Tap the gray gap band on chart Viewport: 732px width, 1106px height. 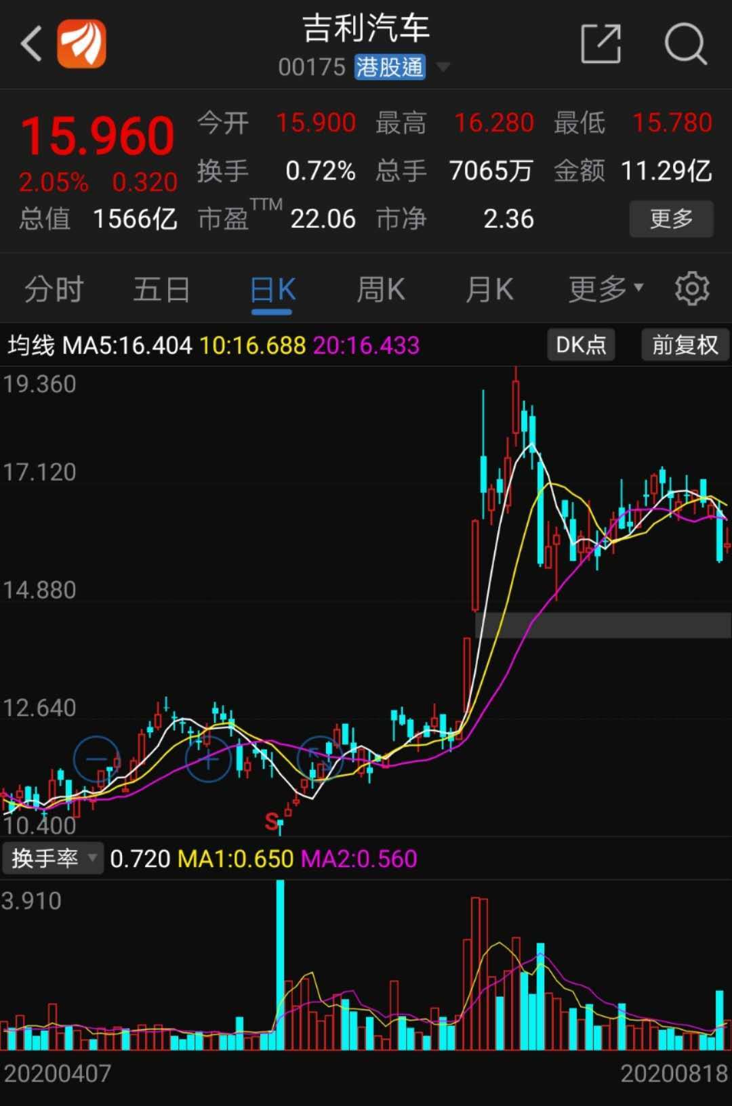603,624
